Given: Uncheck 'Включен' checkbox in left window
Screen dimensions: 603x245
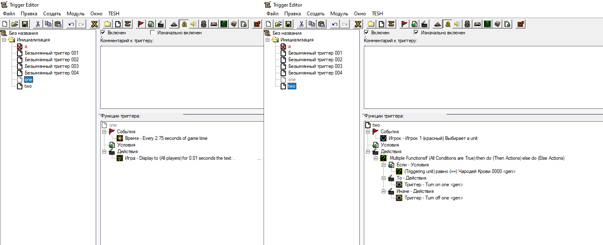Looking at the screenshot, I should point(103,33).
